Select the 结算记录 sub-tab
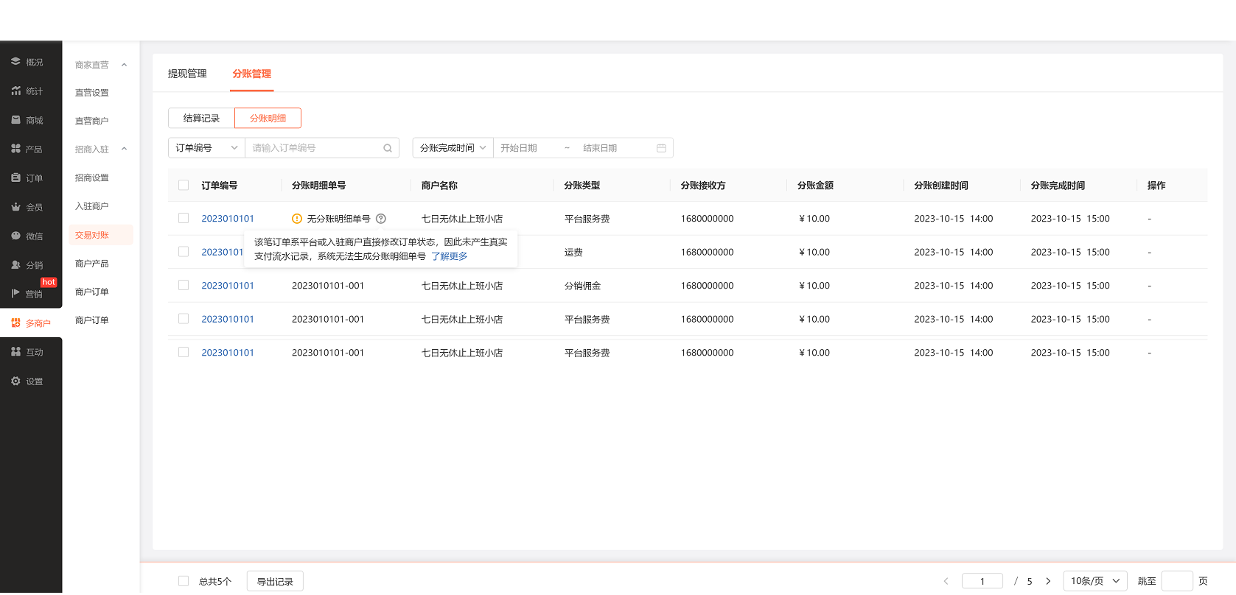The image size is (1236, 595). coord(201,118)
